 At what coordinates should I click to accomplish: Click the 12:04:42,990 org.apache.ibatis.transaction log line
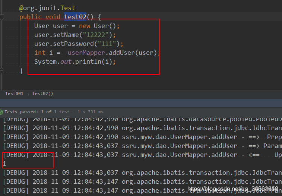[142, 128]
